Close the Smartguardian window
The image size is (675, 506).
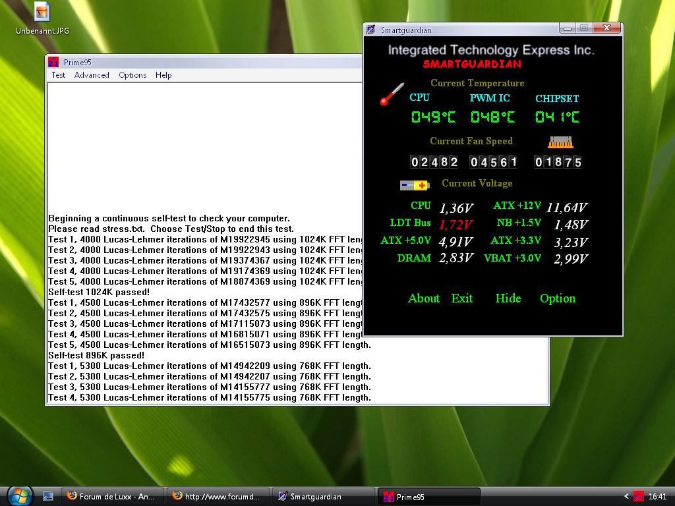(607, 28)
